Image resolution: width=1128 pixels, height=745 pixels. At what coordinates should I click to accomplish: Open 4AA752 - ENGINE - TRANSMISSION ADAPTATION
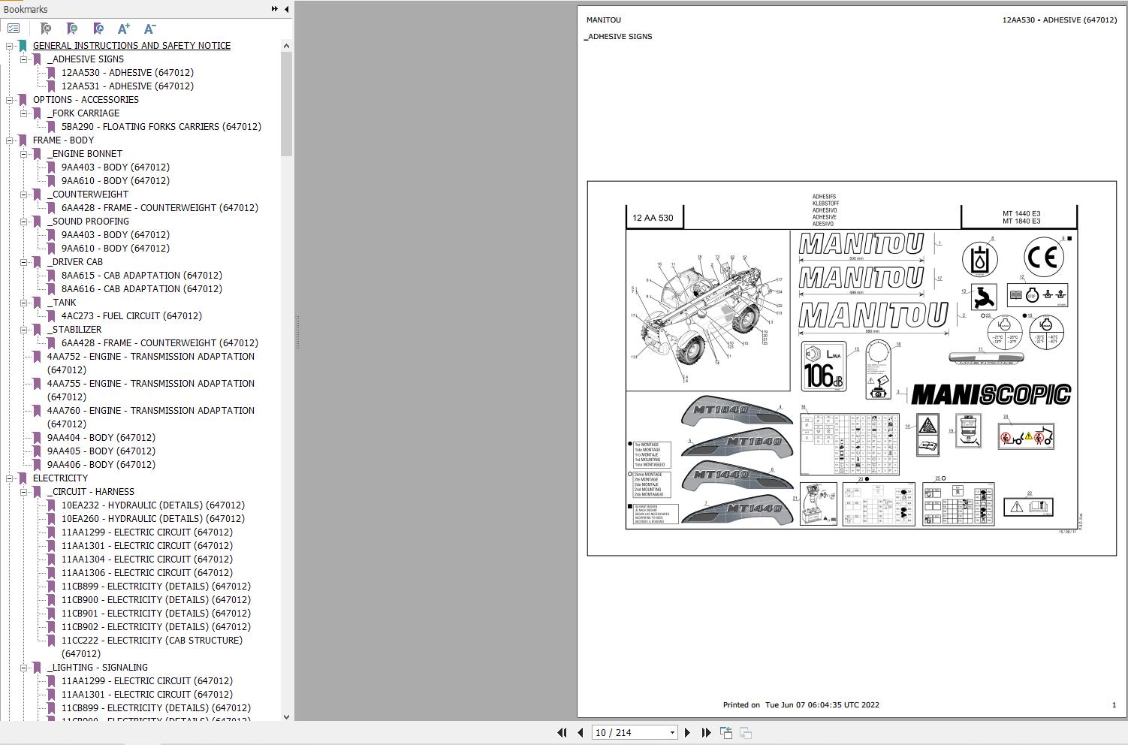point(151,363)
